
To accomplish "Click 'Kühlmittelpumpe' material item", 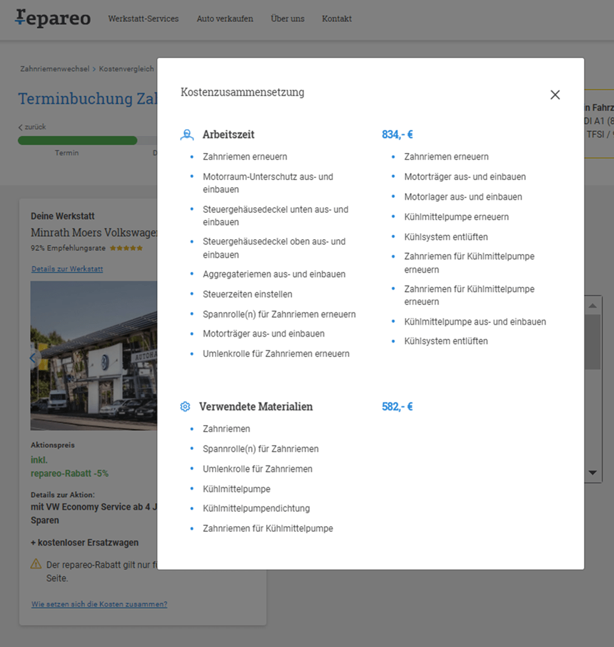I will (237, 489).
